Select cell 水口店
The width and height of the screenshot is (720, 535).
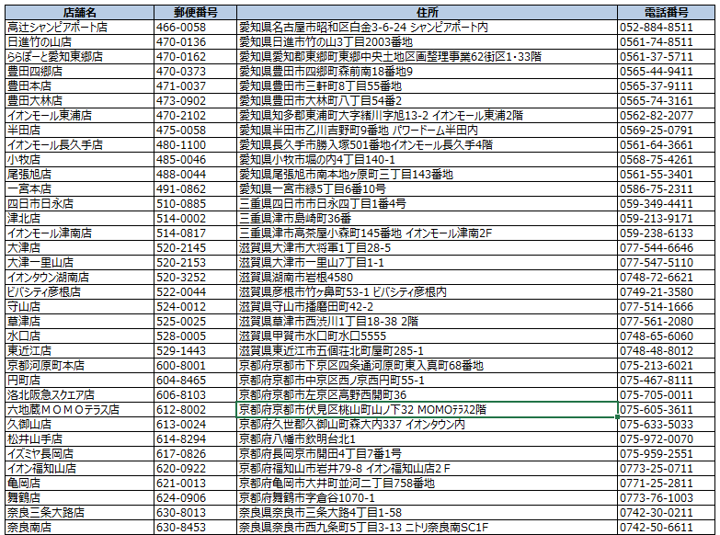(79, 336)
